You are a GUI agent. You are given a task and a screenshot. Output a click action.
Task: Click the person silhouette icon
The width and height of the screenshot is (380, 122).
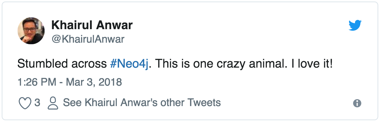coord(53,103)
